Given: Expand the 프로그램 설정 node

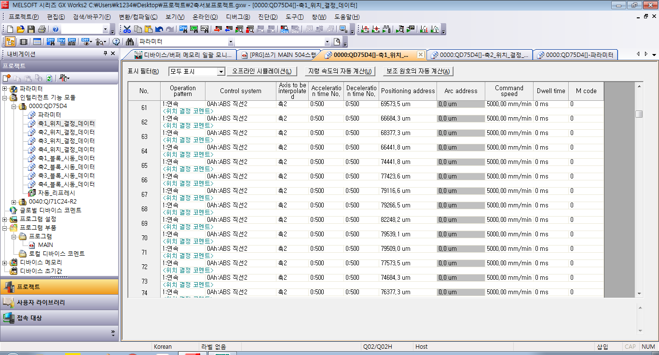Looking at the screenshot, I should pos(5,219).
